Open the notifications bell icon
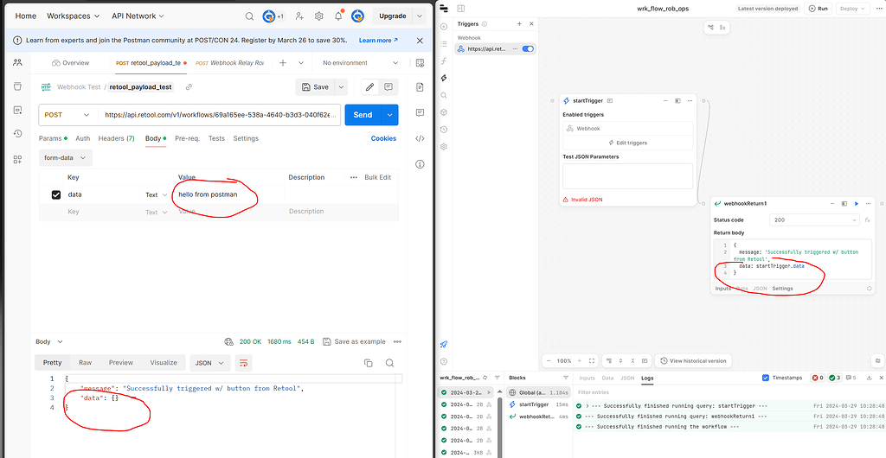This screenshot has width=886, height=458. (x=338, y=16)
